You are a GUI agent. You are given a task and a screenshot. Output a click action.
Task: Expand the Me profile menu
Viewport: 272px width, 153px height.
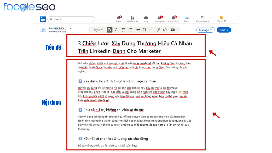(187, 19)
